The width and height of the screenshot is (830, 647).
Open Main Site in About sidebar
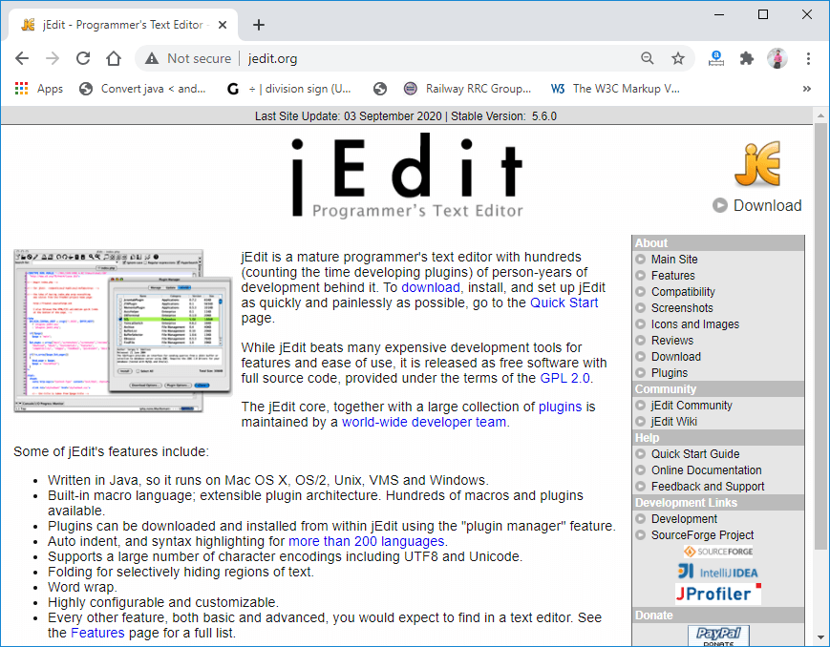[674, 260]
